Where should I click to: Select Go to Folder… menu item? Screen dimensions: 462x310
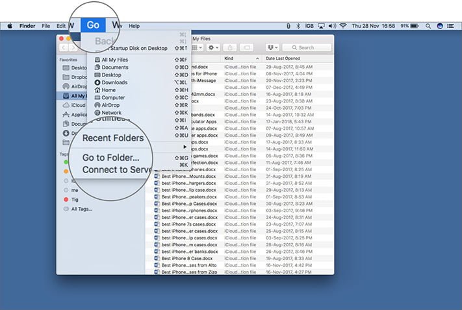click(110, 158)
